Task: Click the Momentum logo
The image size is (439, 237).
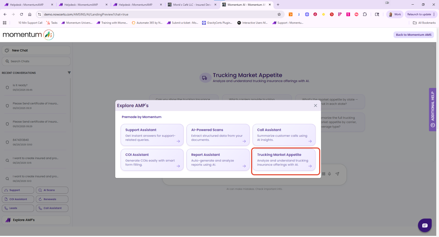Action: (x=28, y=35)
